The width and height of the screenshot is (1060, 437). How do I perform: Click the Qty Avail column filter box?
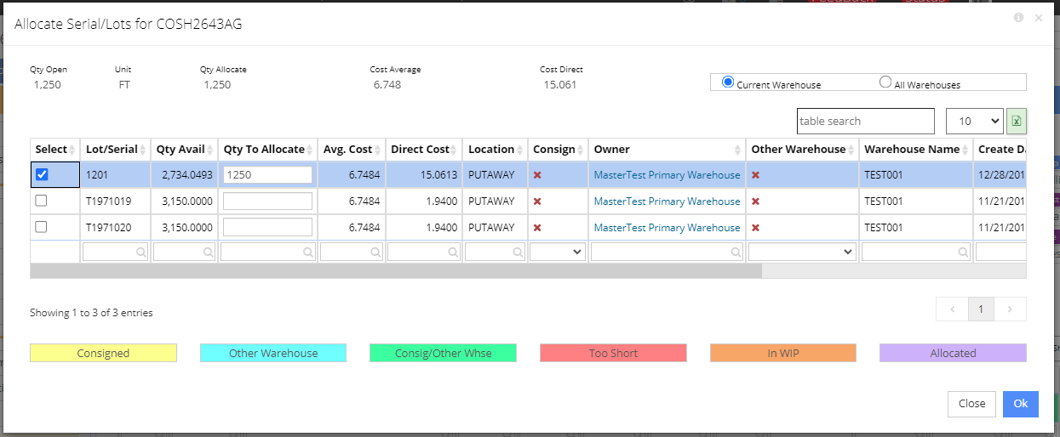(185, 252)
